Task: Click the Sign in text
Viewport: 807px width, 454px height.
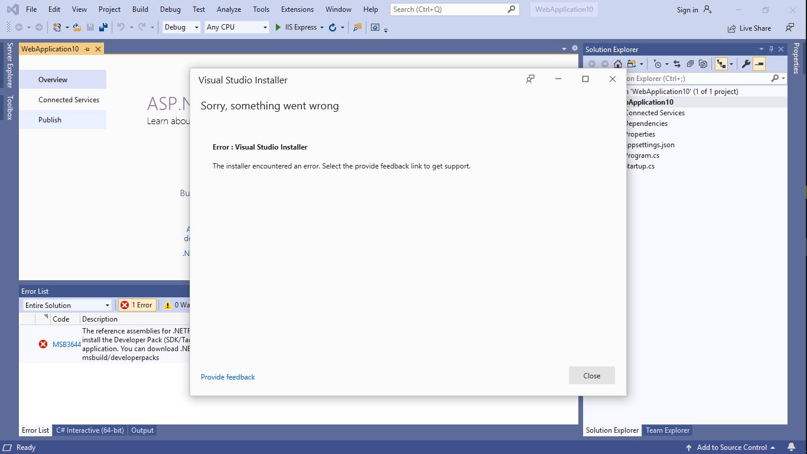Action: 688,9
